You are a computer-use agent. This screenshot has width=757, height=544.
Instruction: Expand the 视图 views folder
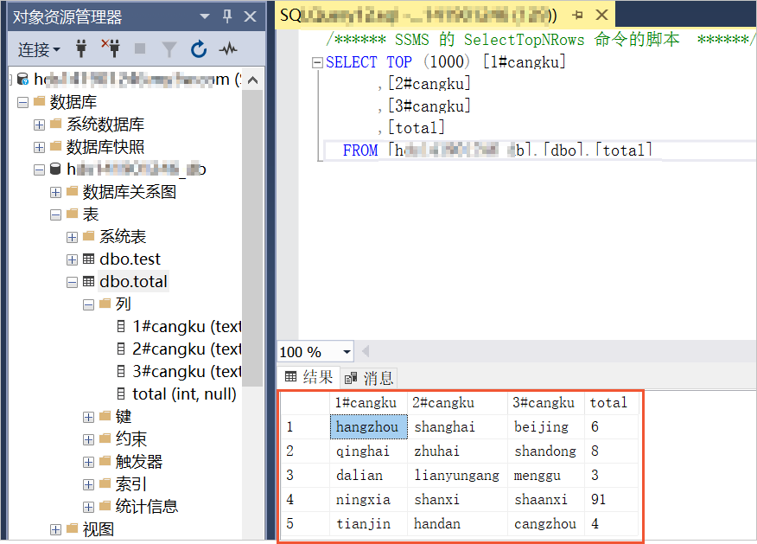(x=55, y=529)
